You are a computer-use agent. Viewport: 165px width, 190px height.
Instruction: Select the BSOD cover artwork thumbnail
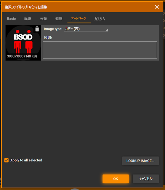[x=23, y=43]
